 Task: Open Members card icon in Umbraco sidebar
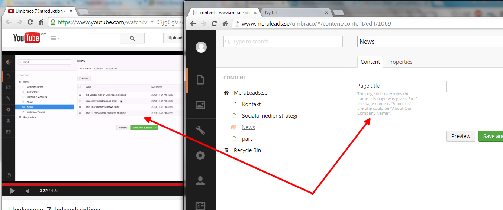tap(200, 206)
